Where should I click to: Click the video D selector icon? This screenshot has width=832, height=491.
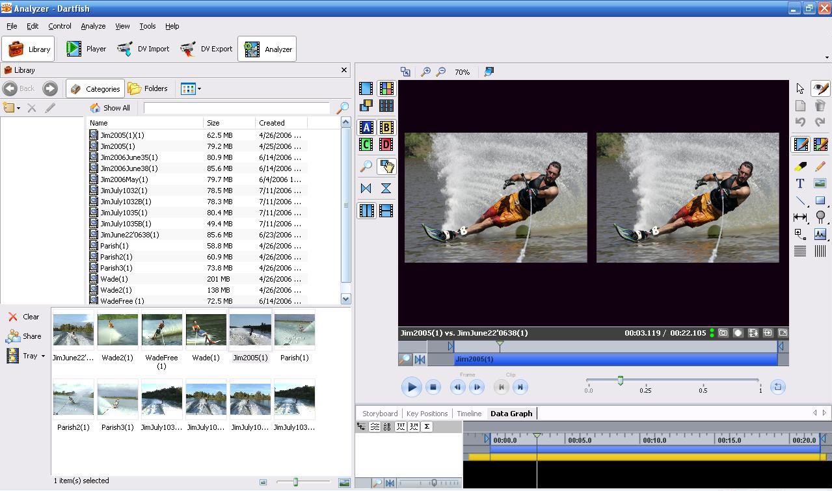pos(386,144)
